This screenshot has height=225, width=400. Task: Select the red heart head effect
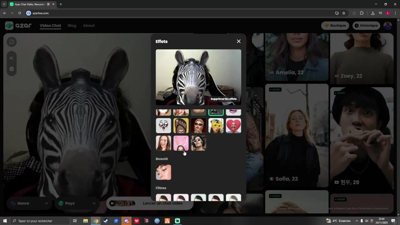(233, 126)
